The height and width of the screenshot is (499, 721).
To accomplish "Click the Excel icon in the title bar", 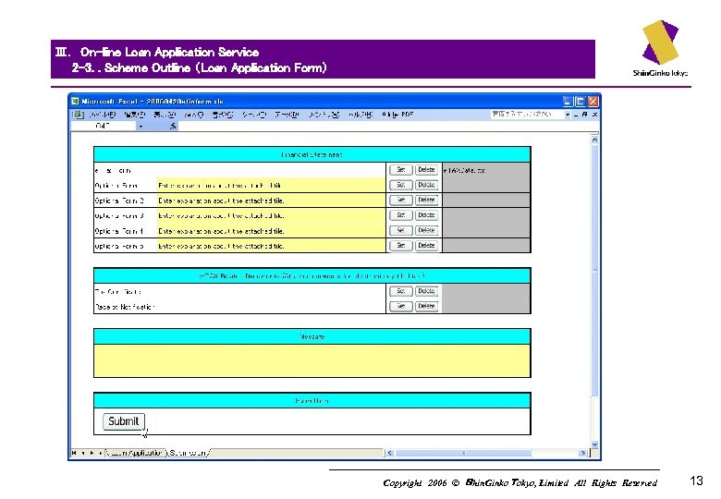I will coord(75,101).
